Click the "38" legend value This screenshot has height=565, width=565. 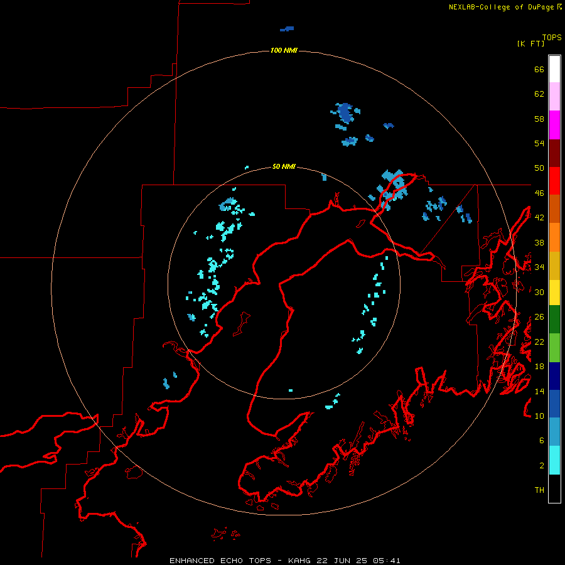tap(539, 242)
